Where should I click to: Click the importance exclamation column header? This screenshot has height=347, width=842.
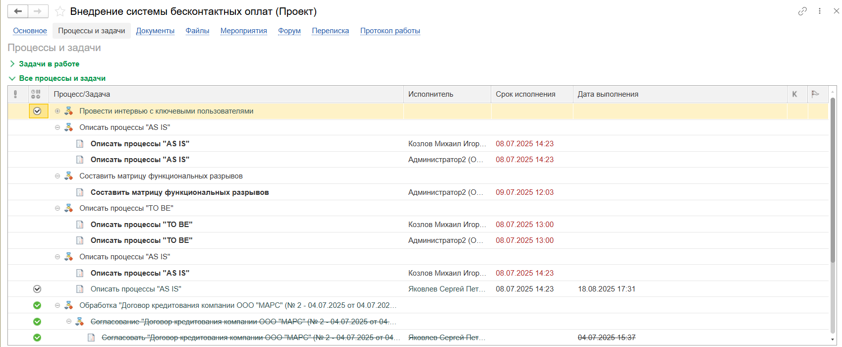pos(15,94)
